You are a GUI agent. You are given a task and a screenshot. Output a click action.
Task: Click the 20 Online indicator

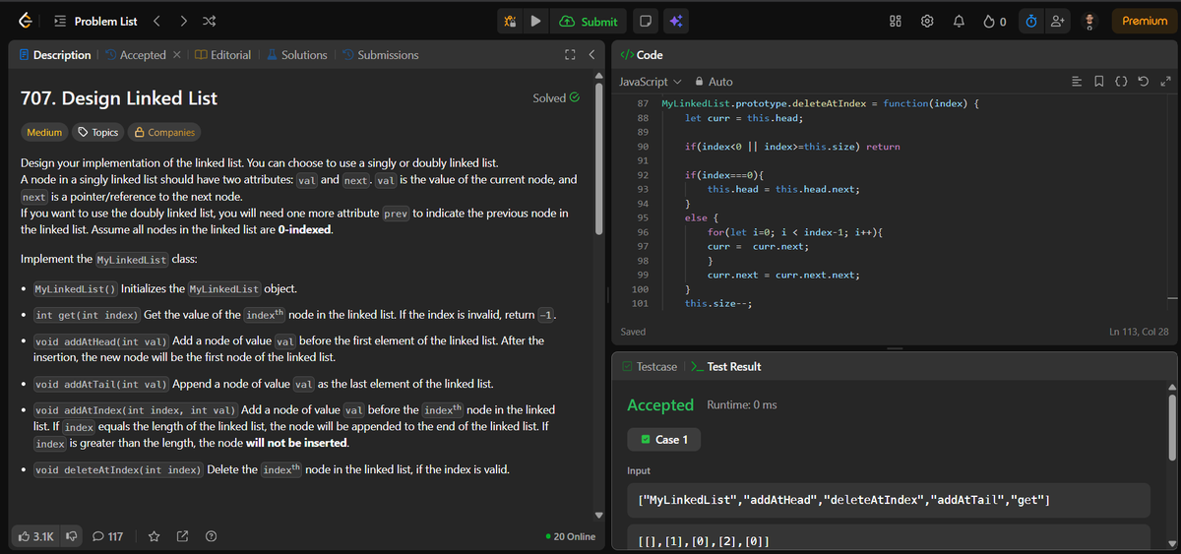pyautogui.click(x=570, y=536)
